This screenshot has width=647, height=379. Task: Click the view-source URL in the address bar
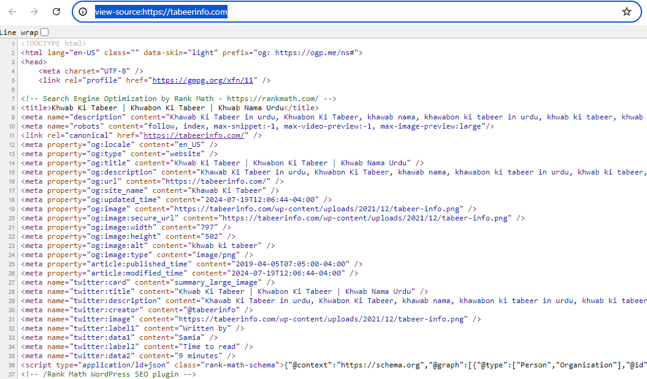161,12
